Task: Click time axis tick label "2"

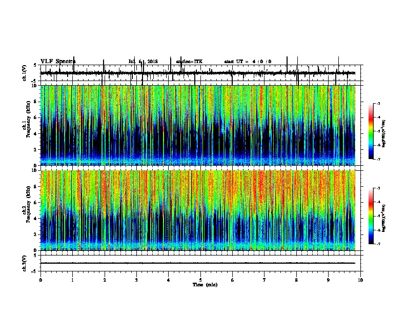Action: pyautogui.click(x=105, y=280)
